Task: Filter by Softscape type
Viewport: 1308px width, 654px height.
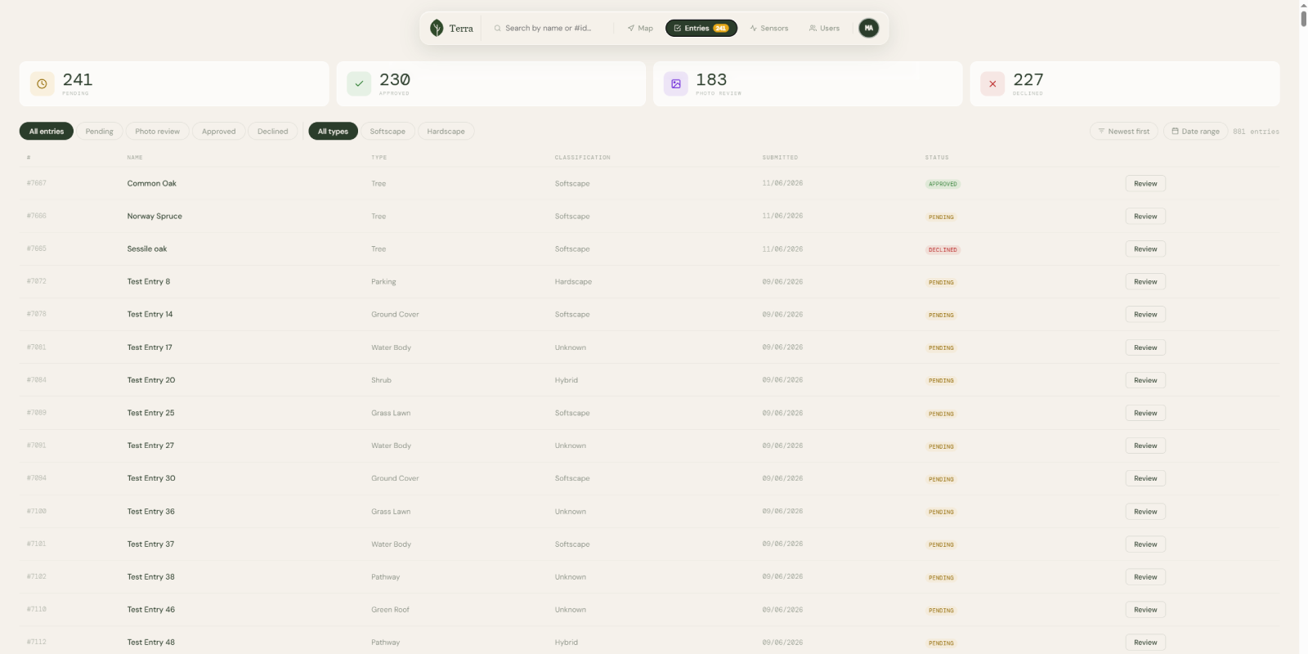Action: click(387, 131)
